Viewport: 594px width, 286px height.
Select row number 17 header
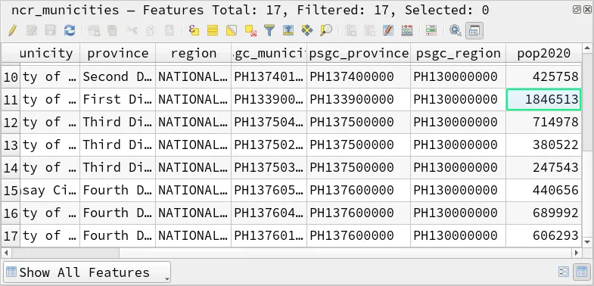click(11, 236)
